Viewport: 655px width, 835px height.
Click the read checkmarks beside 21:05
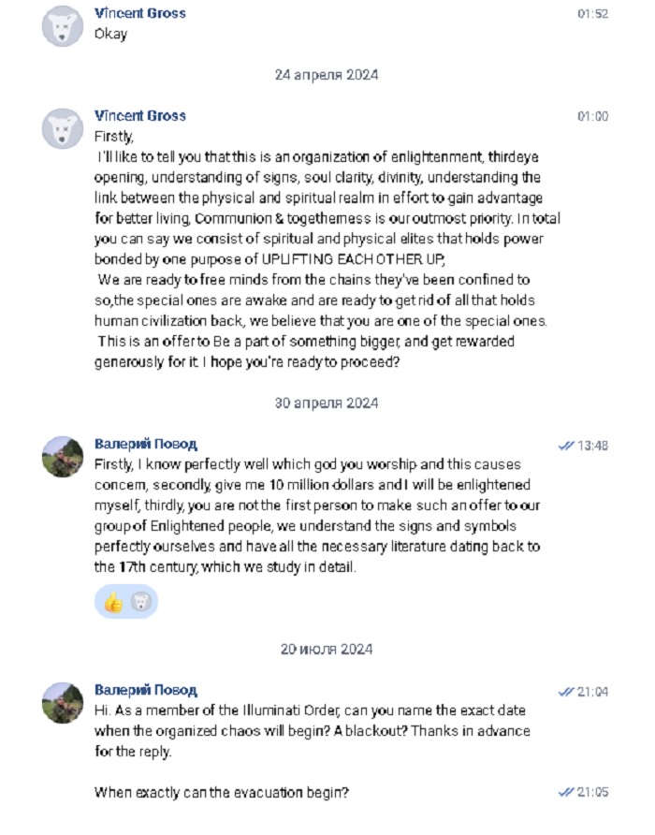(x=565, y=793)
